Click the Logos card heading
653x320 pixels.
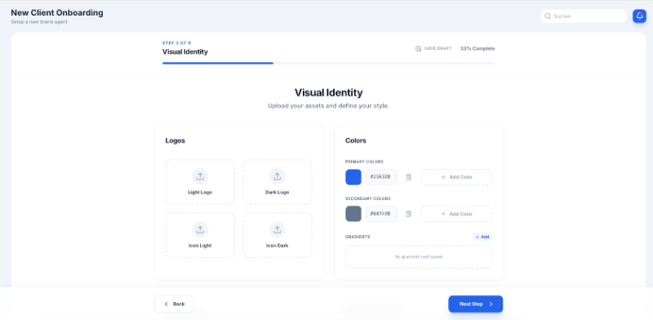[175, 141]
